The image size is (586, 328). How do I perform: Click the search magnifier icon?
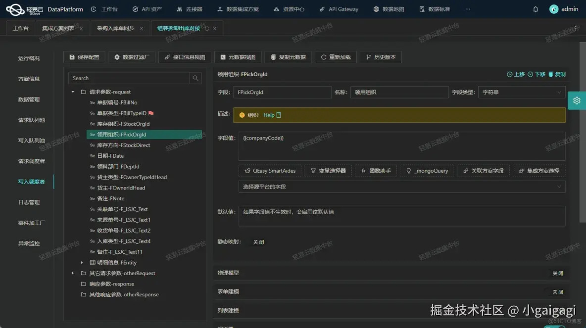click(195, 78)
